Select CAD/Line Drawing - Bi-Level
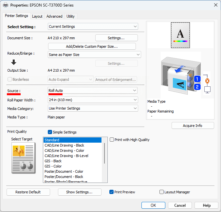Viewport: 221px width, 212px height. [x=72, y=156]
